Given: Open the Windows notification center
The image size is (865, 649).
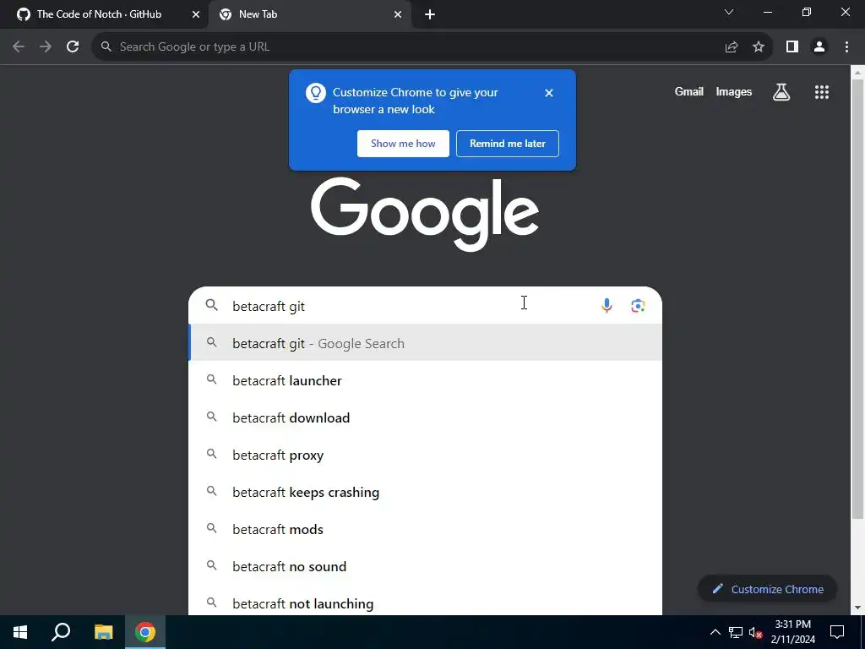Looking at the screenshot, I should click(837, 632).
